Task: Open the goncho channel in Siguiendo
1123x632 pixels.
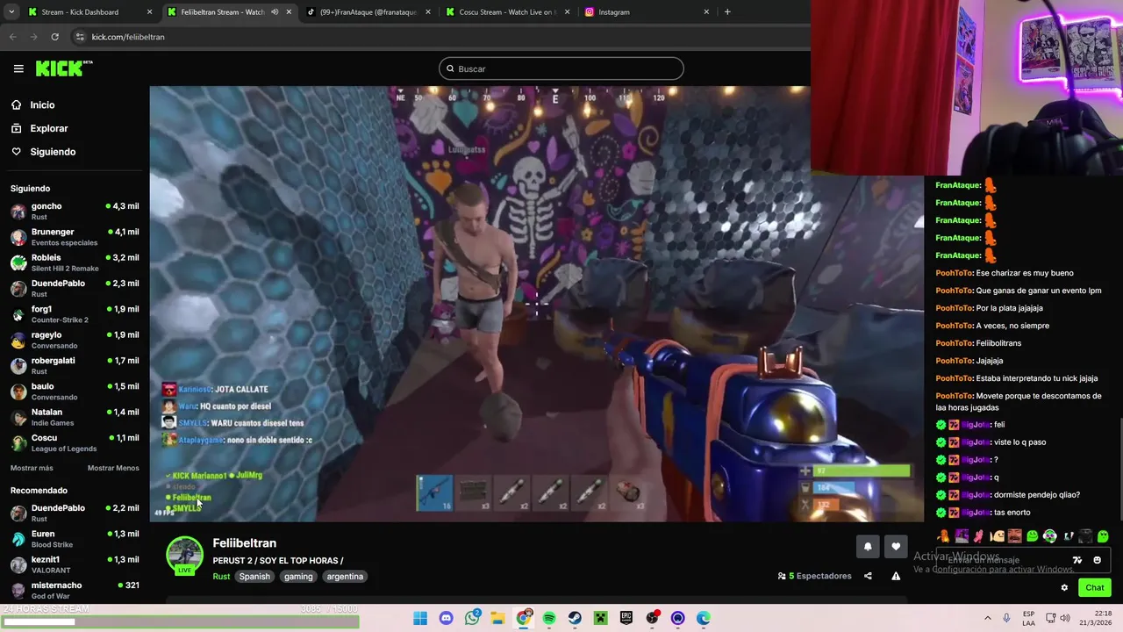Action: pyautogui.click(x=75, y=212)
